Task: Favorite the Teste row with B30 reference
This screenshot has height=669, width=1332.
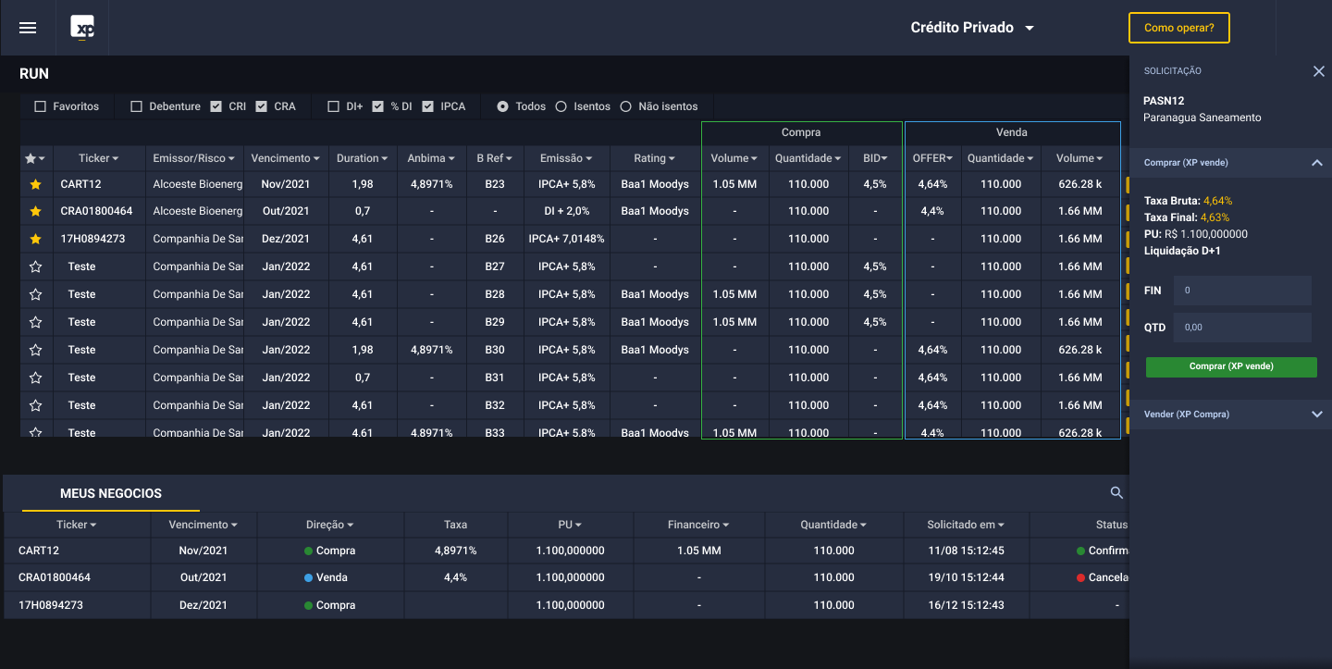Action: (36, 350)
